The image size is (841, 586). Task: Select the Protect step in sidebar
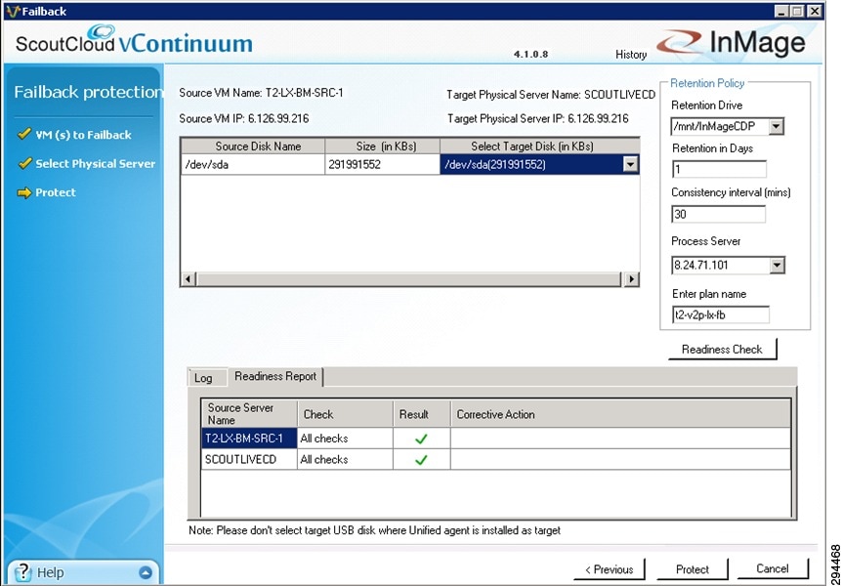[x=56, y=192]
